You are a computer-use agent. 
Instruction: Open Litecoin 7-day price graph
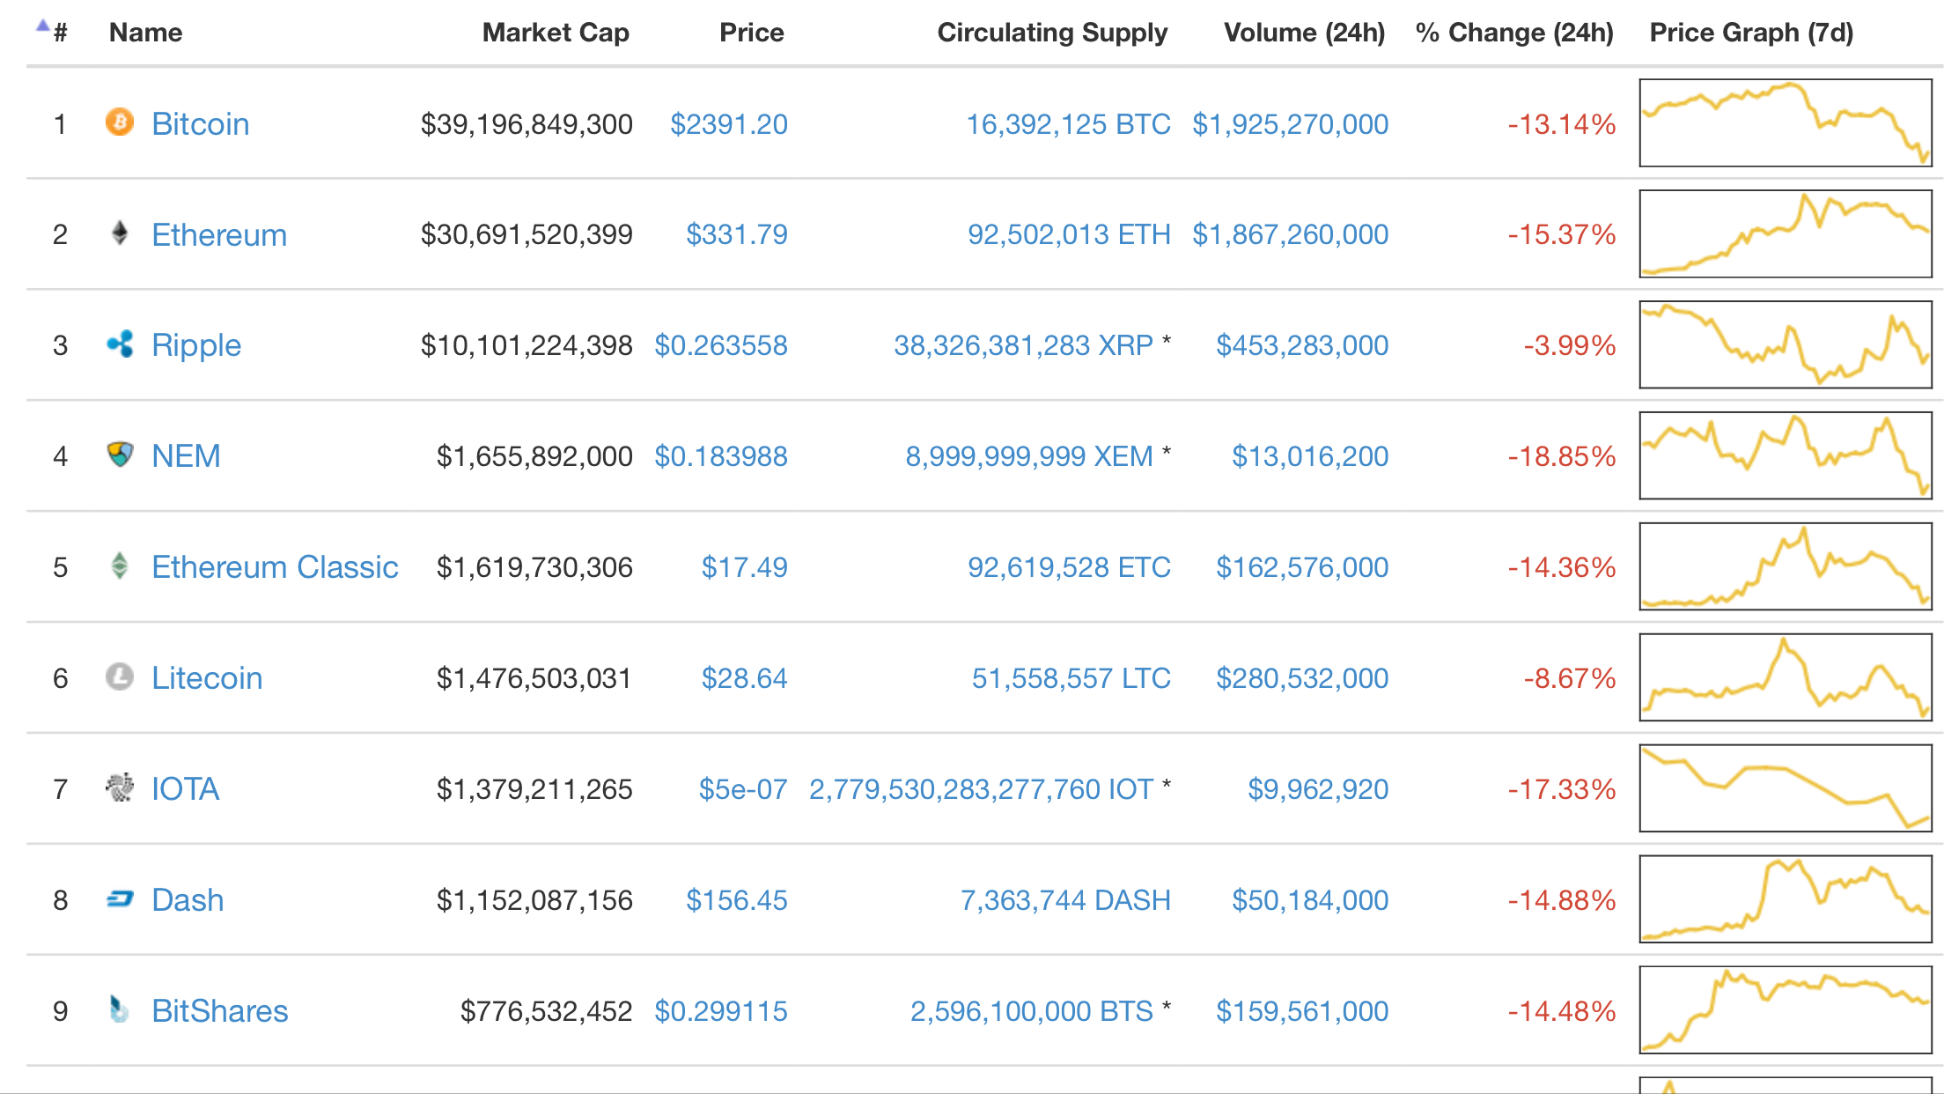pos(1786,677)
